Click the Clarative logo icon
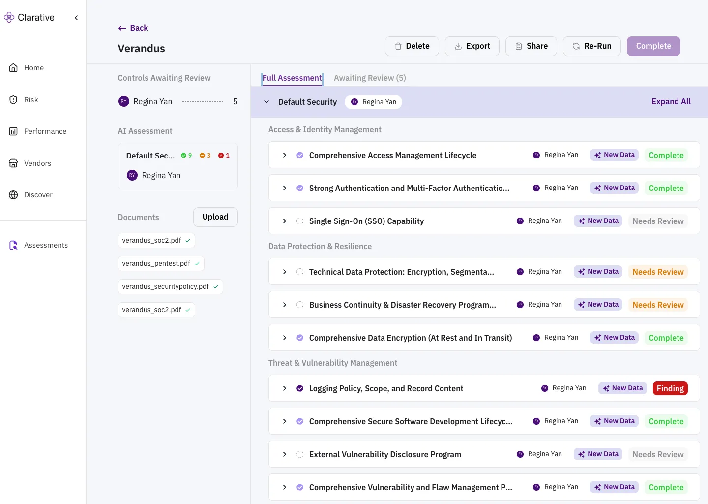Viewport: 708px width, 504px height. 9,18
